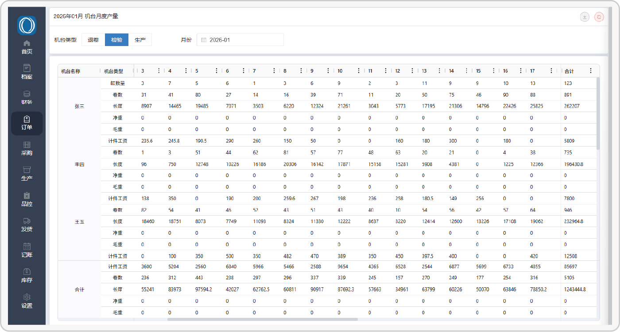Open the 生产 section in the sidebar
This screenshot has height=332, width=620.
[27, 174]
